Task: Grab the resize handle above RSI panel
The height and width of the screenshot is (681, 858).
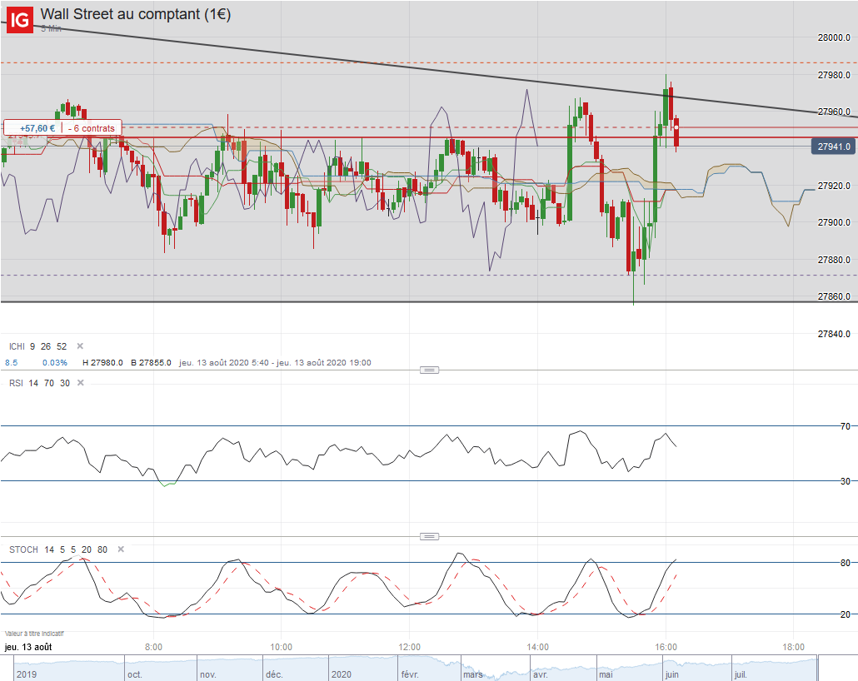Action: [x=429, y=370]
